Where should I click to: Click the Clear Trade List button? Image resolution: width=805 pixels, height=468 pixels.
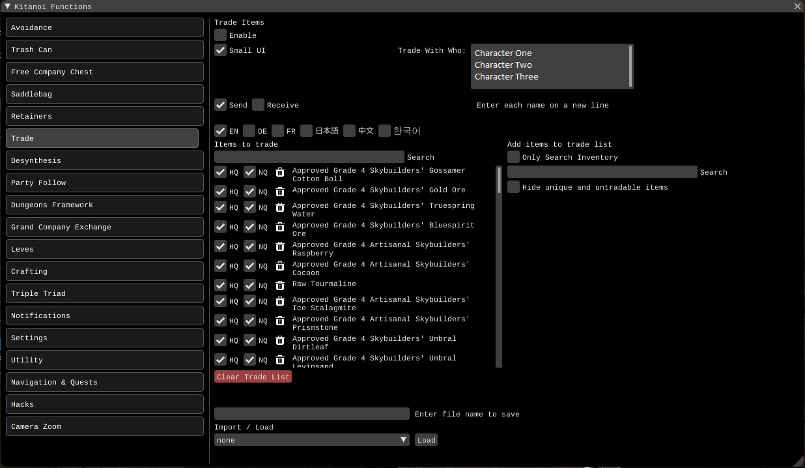[x=253, y=377]
